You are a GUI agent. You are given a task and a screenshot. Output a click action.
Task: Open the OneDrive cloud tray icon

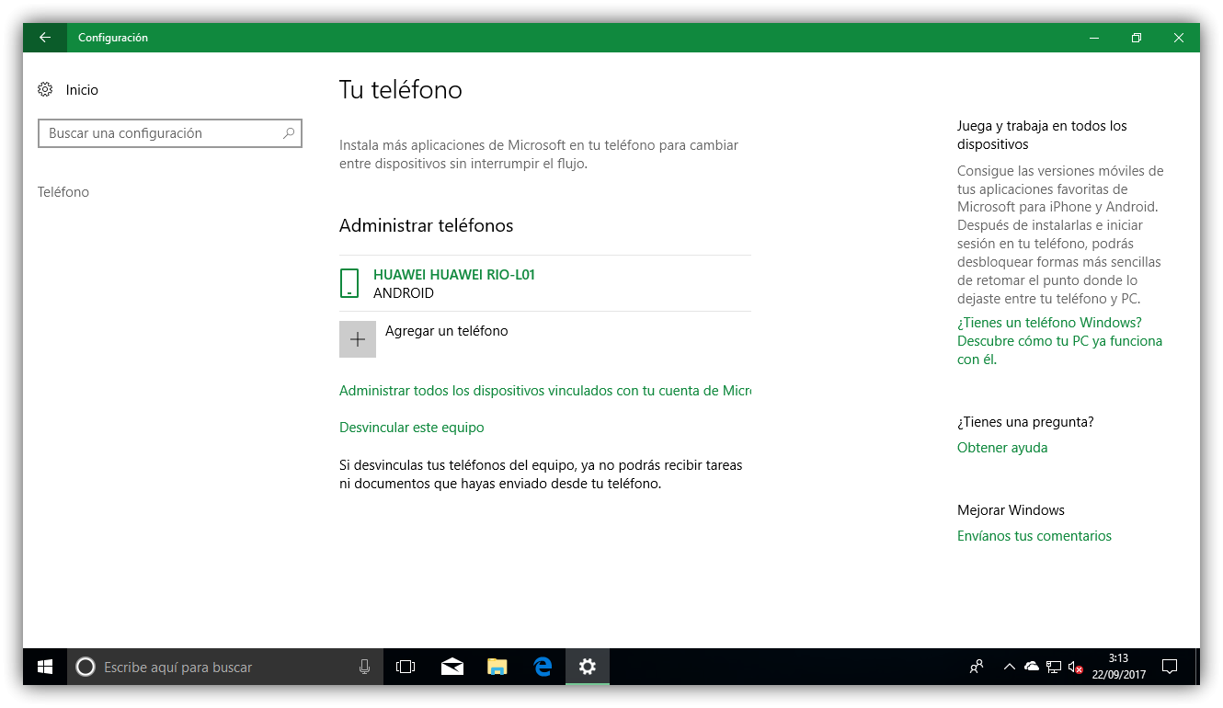coord(1032,667)
